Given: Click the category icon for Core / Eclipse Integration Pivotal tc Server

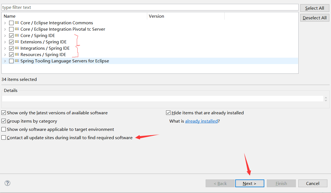Looking at the screenshot, I should click(x=17, y=29).
